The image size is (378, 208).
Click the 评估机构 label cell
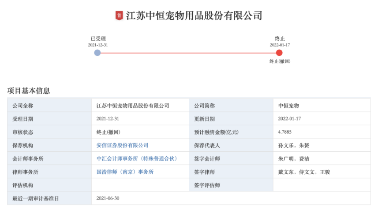(x=49, y=185)
